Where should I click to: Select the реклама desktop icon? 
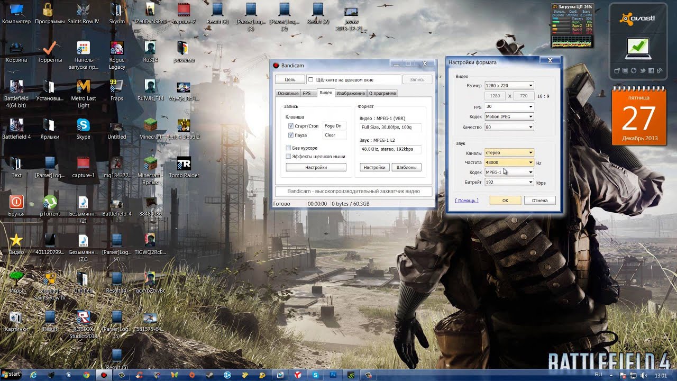[x=184, y=52]
